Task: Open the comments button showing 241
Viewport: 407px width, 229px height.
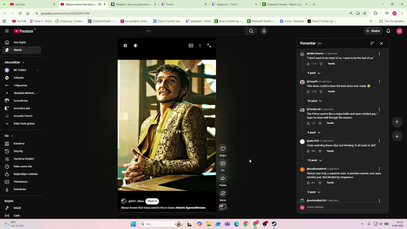Action: [223, 163]
